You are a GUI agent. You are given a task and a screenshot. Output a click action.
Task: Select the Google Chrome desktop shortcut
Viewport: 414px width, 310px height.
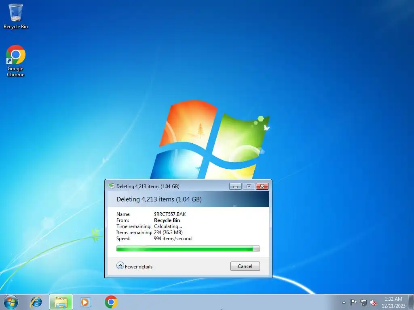[16, 61]
